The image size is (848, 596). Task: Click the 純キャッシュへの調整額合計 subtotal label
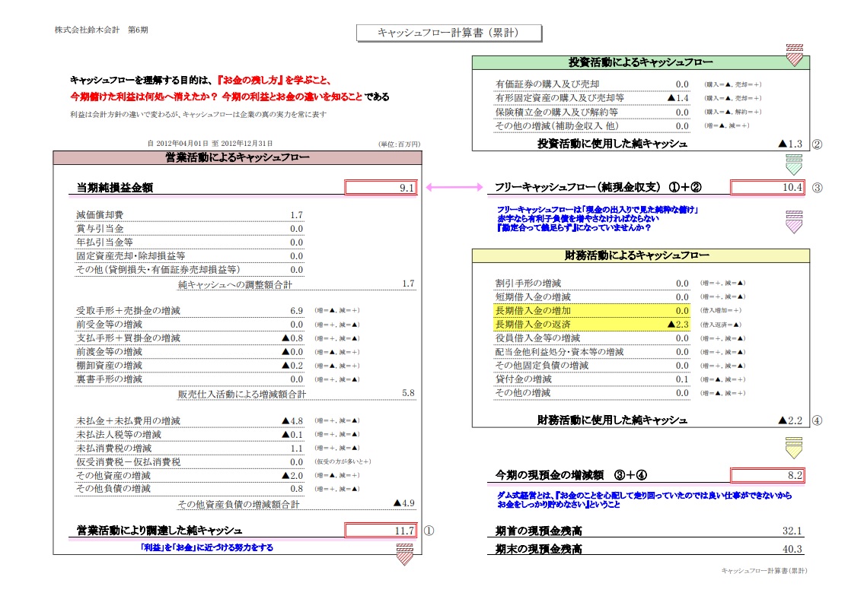point(234,284)
